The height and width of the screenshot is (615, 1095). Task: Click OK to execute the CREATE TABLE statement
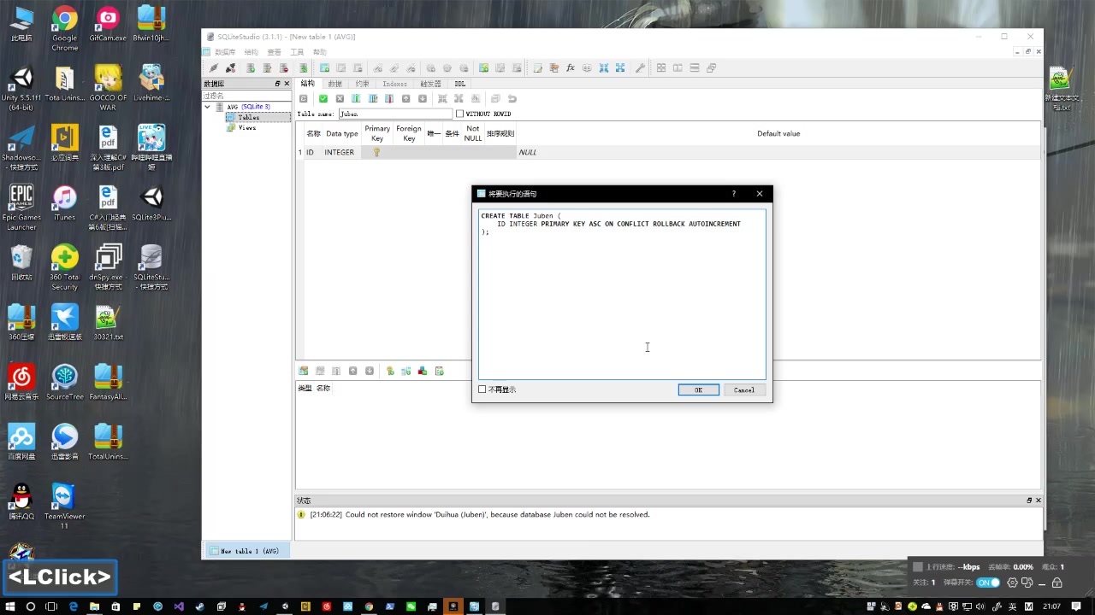698,389
